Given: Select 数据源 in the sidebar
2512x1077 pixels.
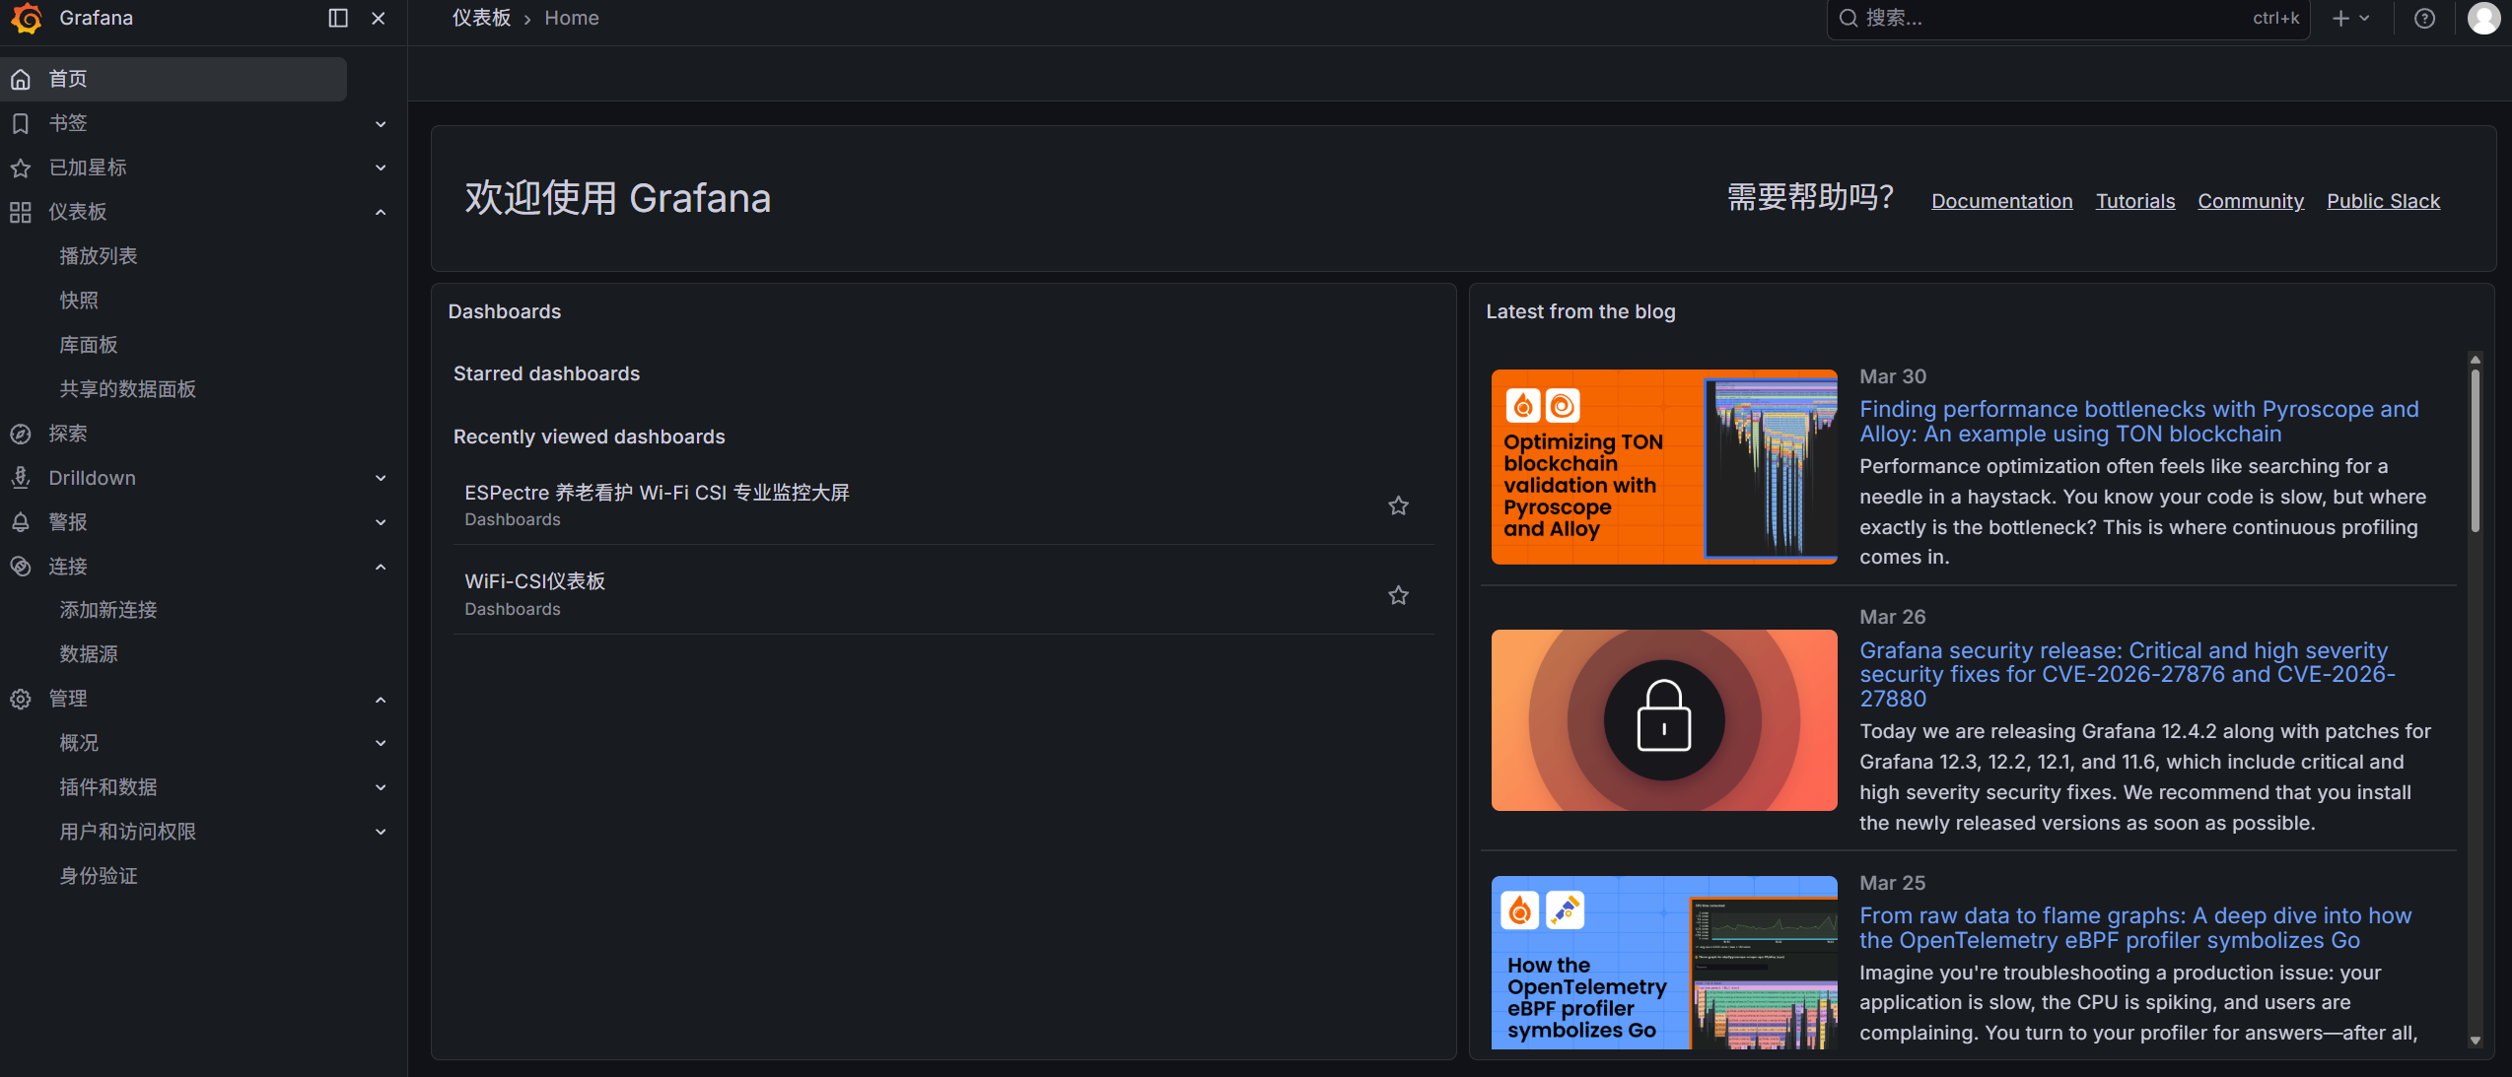Looking at the screenshot, I should 89,654.
